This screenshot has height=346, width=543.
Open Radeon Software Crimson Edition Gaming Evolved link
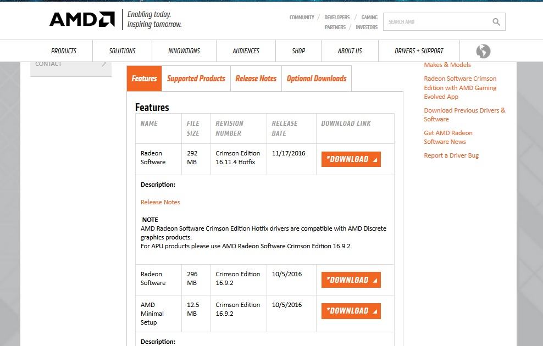tap(460, 87)
